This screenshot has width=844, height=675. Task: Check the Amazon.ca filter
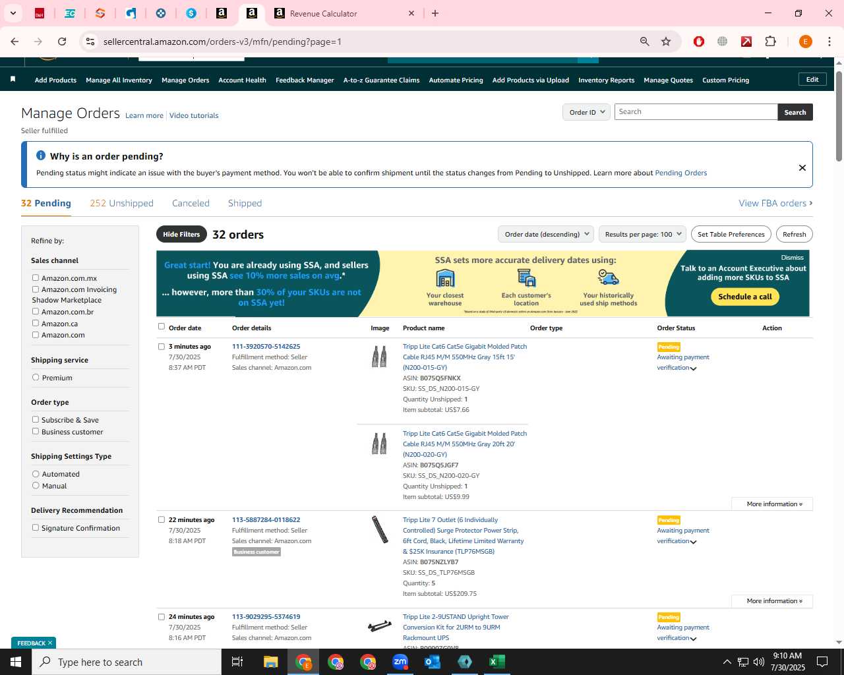[x=36, y=323]
